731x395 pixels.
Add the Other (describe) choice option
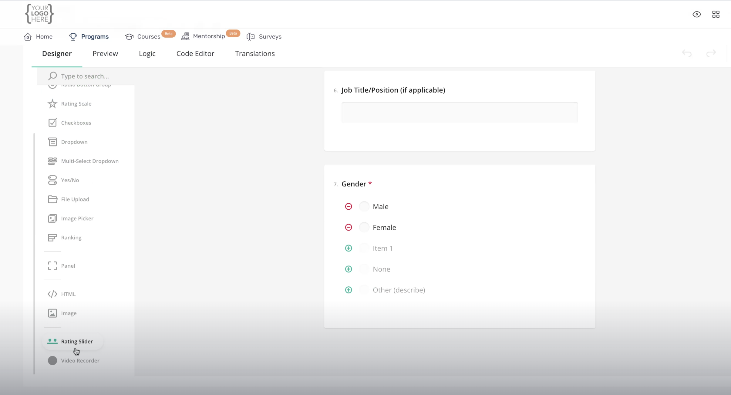pyautogui.click(x=349, y=290)
